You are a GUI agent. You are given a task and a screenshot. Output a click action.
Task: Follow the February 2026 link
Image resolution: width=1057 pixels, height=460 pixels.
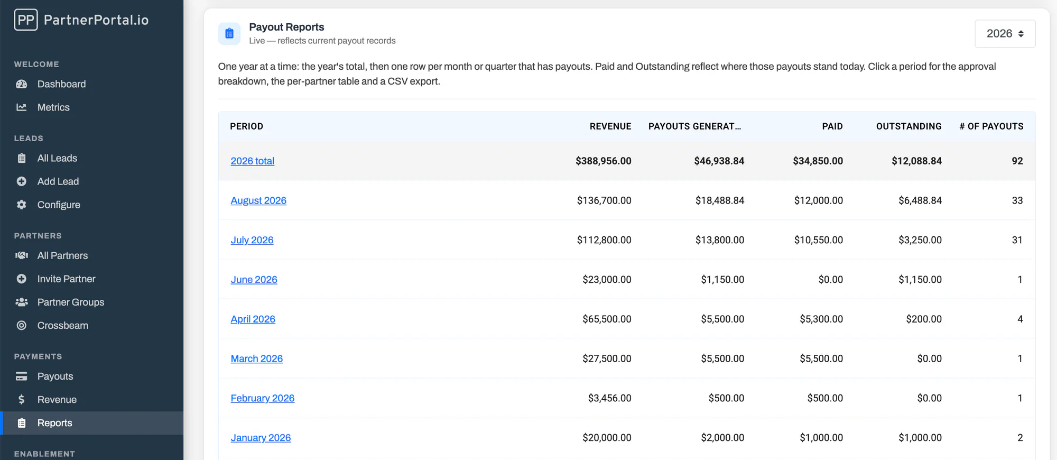(263, 398)
